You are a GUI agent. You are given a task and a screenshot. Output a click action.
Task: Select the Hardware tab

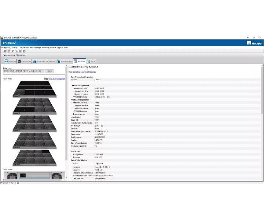[79, 61]
